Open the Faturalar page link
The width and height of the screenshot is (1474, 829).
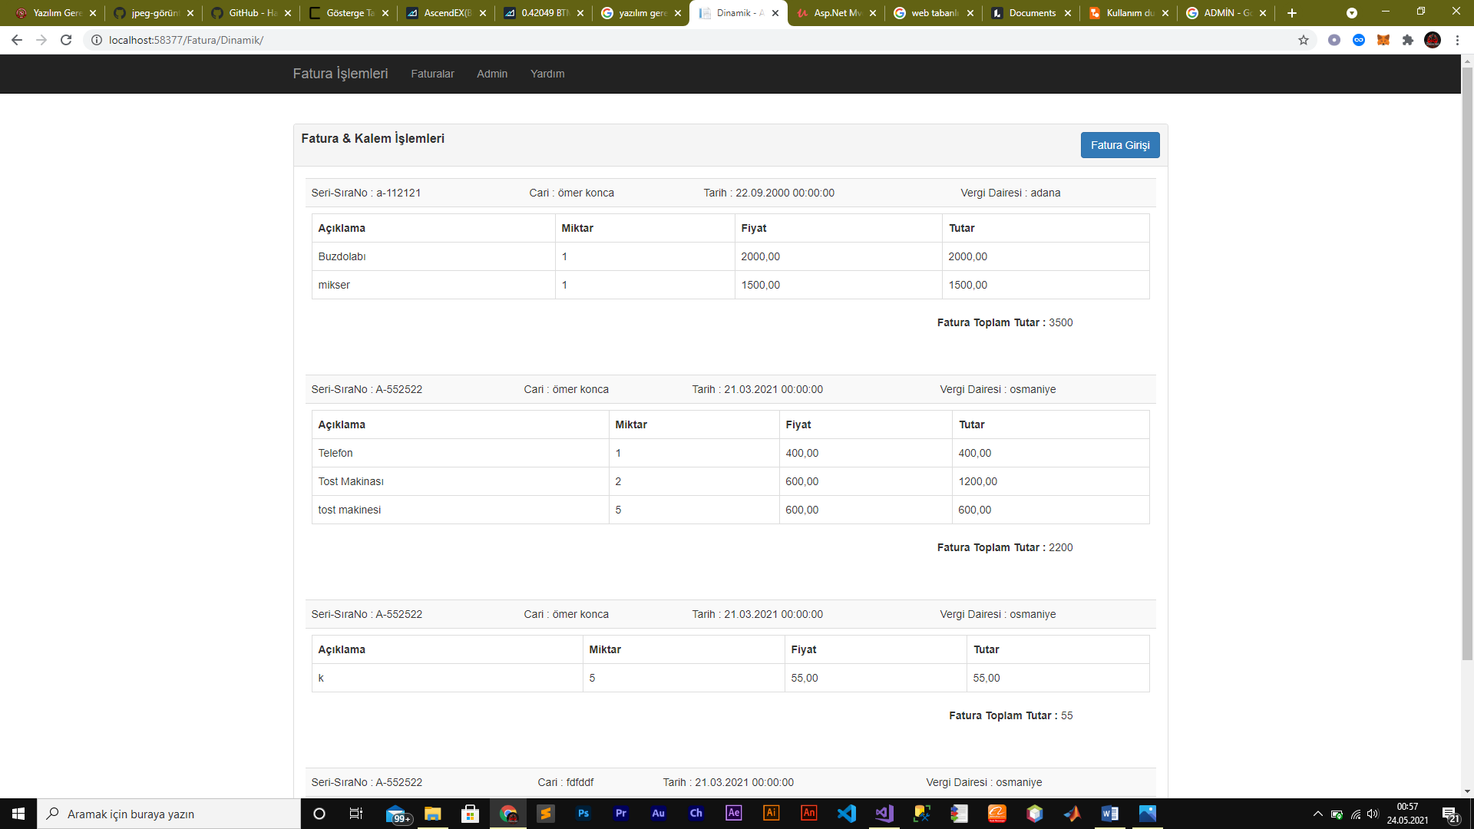click(433, 74)
